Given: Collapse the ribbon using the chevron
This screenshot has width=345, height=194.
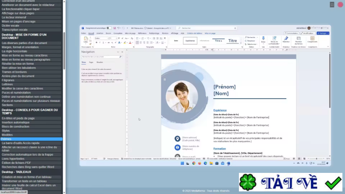Looking at the screenshot, I should (328, 47).
